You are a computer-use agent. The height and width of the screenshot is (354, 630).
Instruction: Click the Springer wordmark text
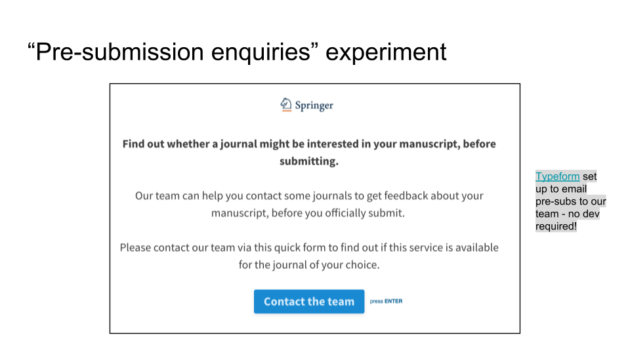(314, 106)
